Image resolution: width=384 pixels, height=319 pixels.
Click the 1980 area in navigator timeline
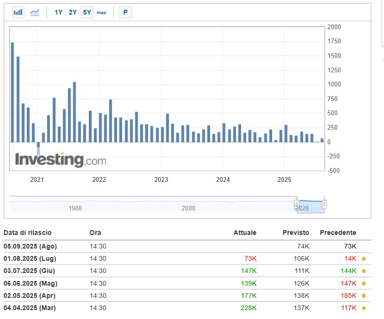pos(75,208)
